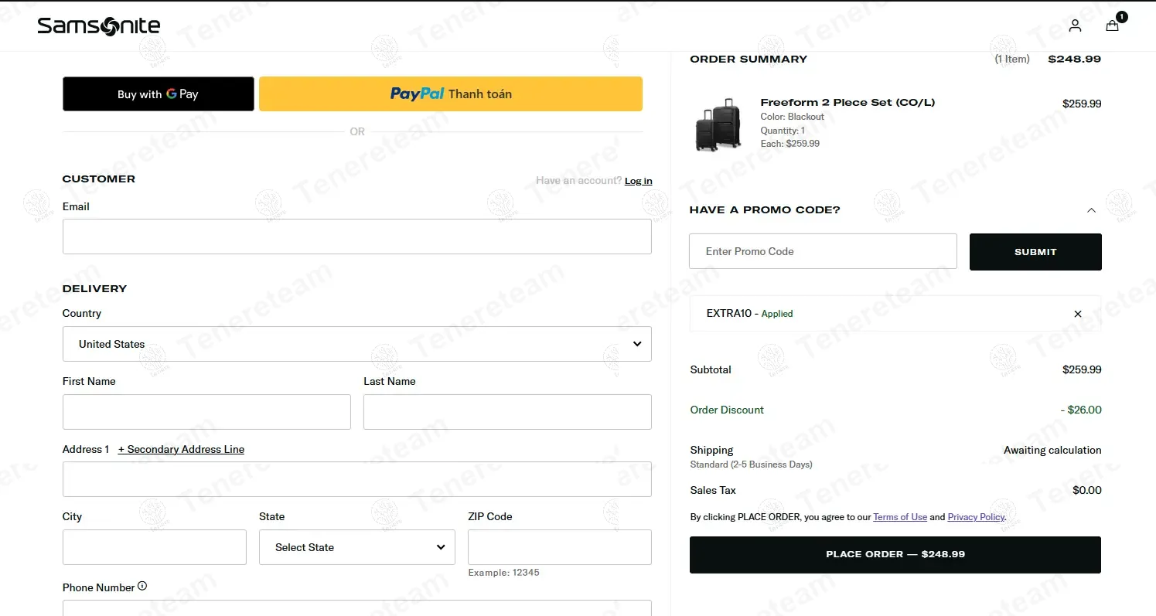Click the Buy with G Pay button

(158, 94)
